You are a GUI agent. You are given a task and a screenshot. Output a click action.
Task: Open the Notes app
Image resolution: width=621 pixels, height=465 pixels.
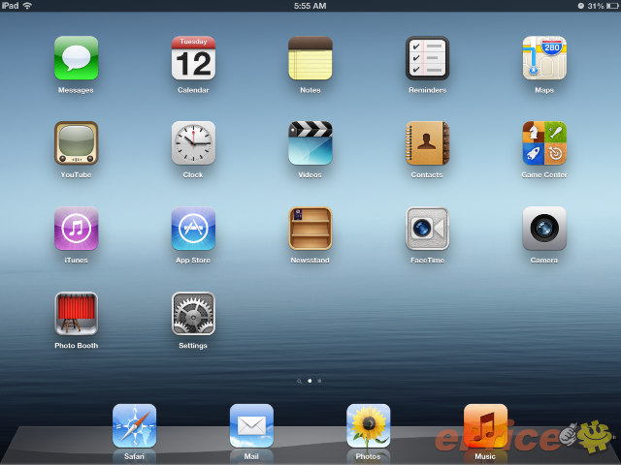pos(310,58)
